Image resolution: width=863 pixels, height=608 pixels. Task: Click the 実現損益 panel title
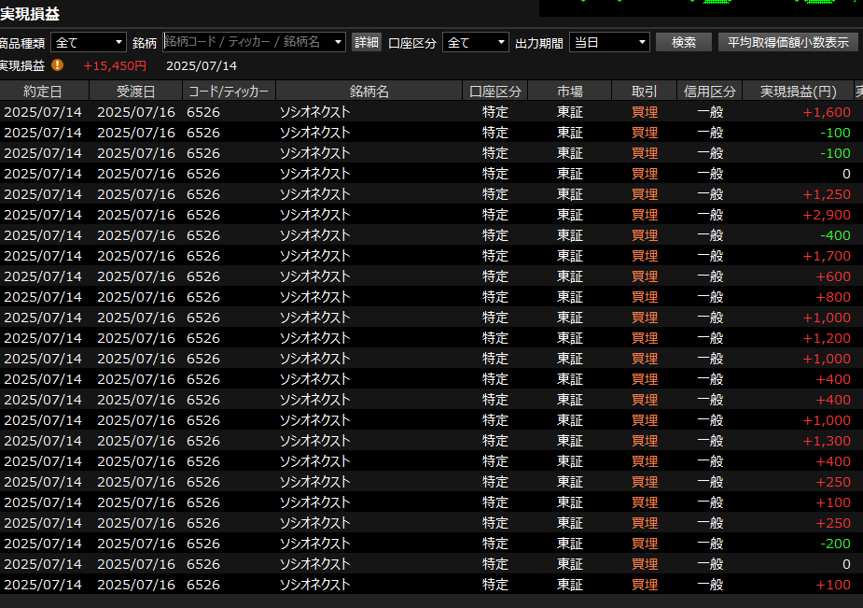coord(30,14)
